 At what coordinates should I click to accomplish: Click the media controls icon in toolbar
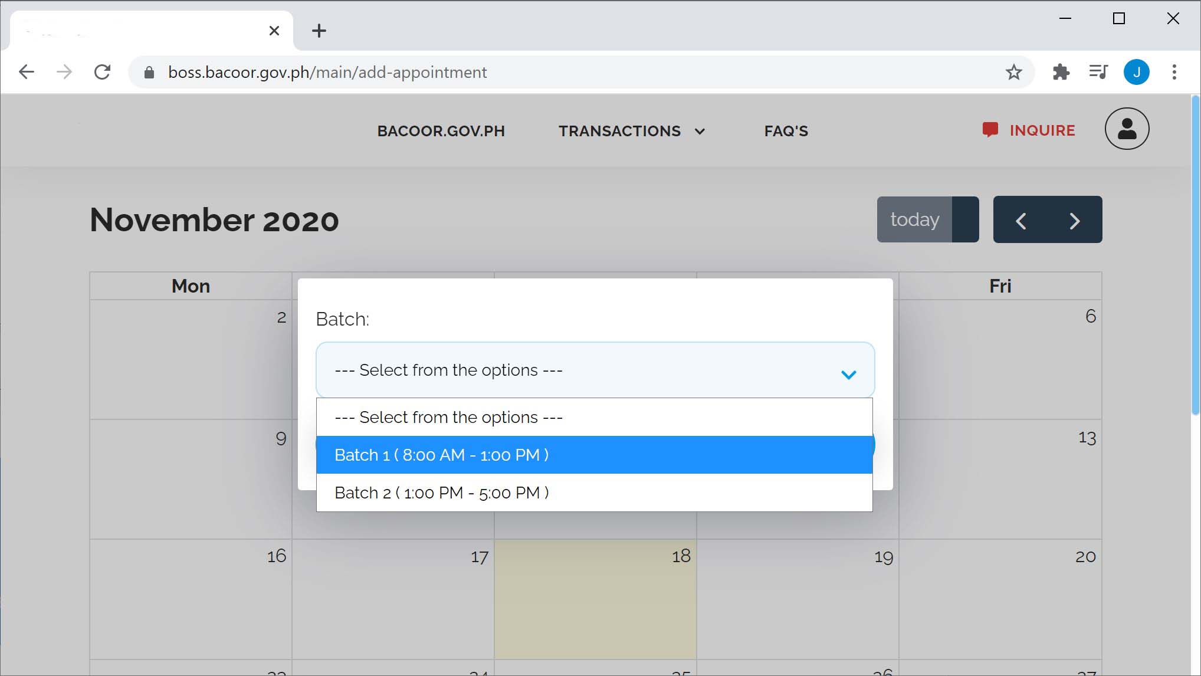coord(1098,72)
